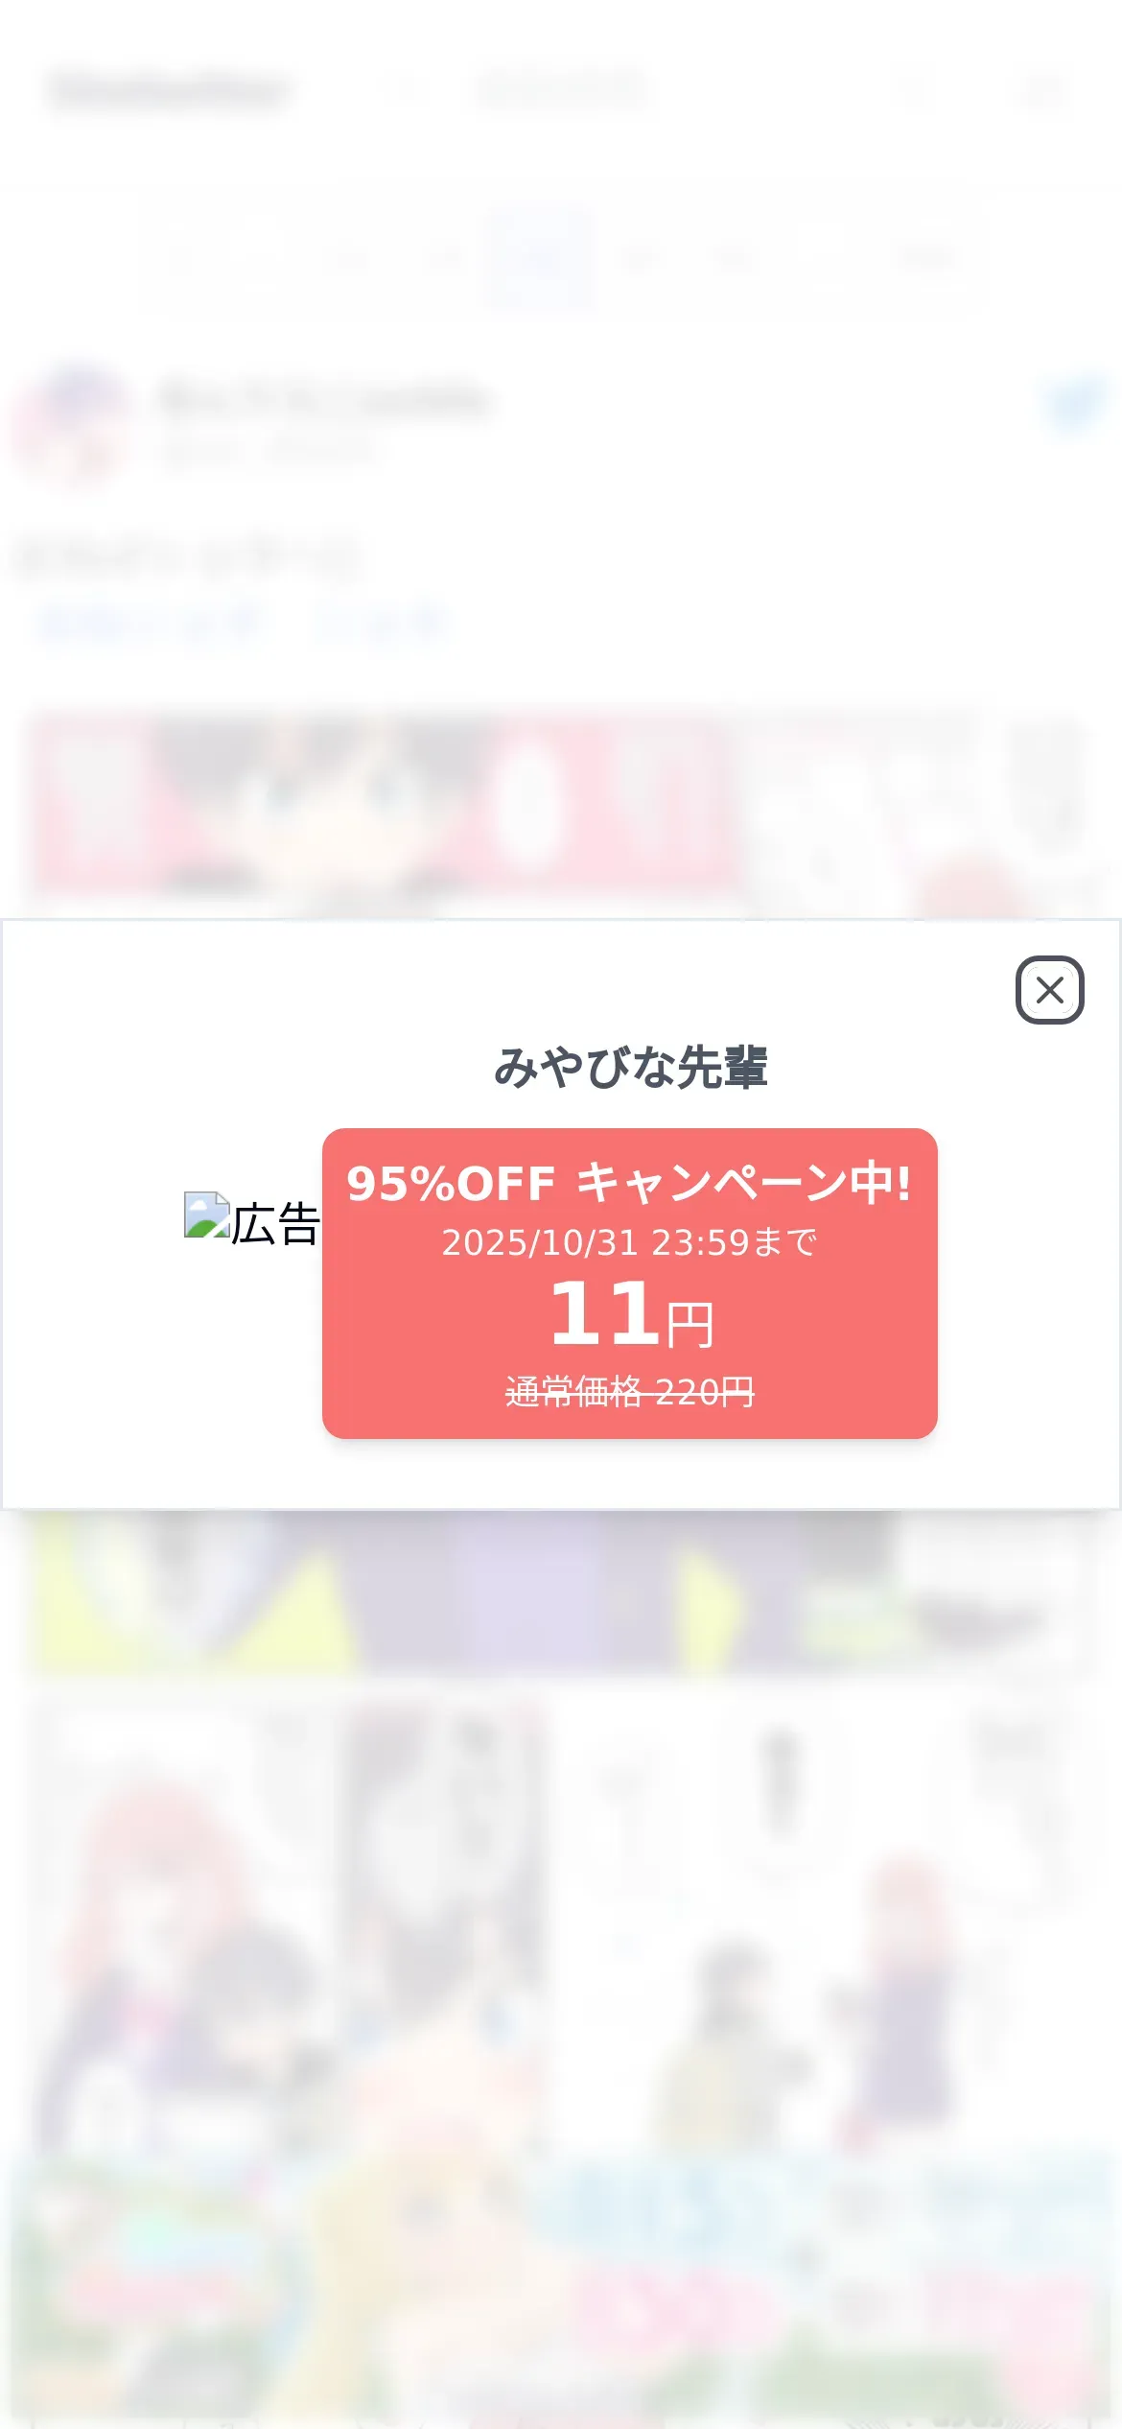Viewport: 1122px width, 2429px height.
Task: Close the みやびな先輩 ad popup
Action: coord(1049,990)
